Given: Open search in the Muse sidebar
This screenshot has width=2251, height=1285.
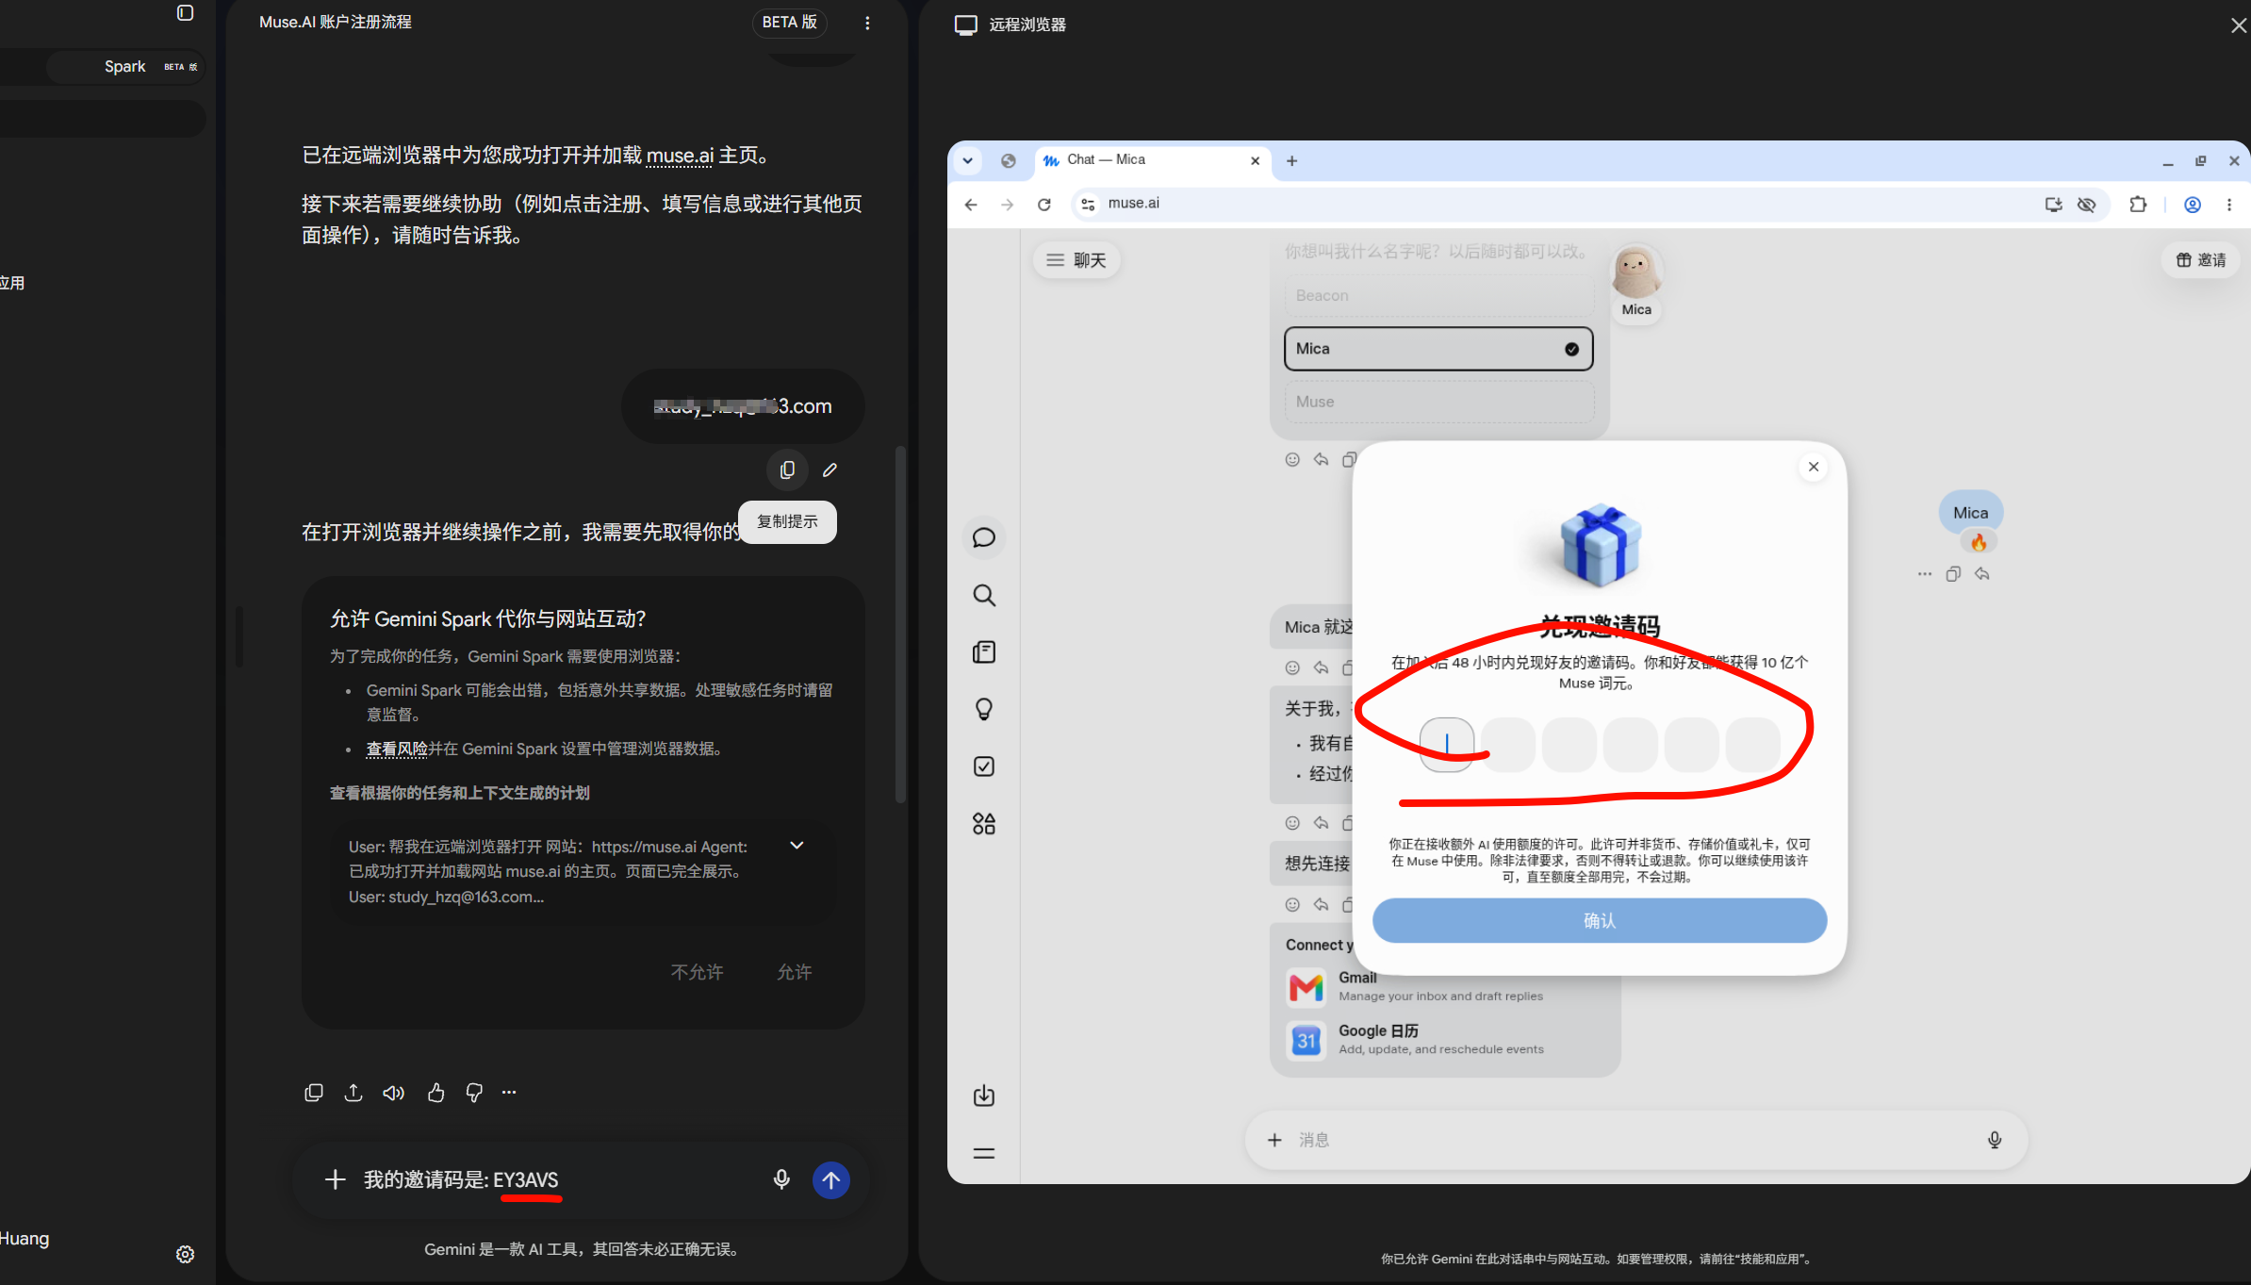Looking at the screenshot, I should [984, 595].
